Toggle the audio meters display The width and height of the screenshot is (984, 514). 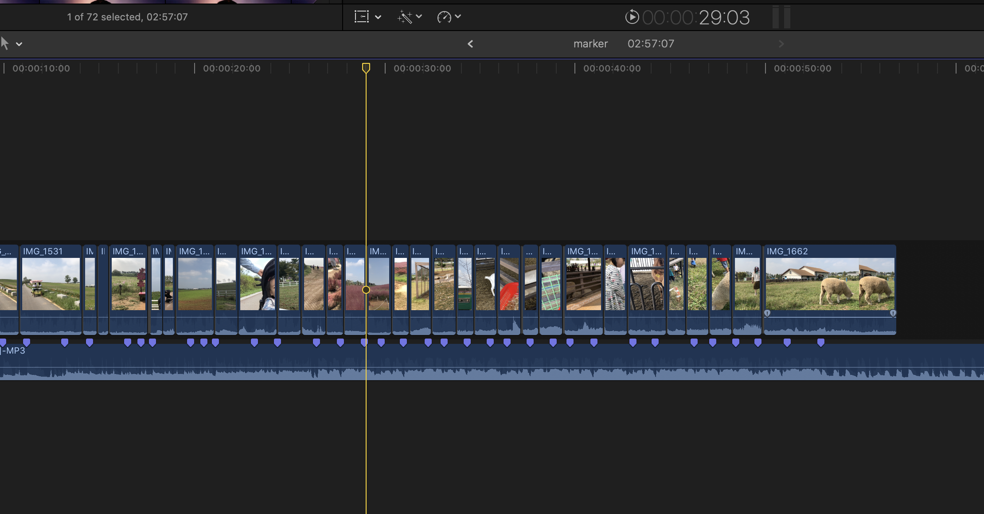tap(781, 17)
